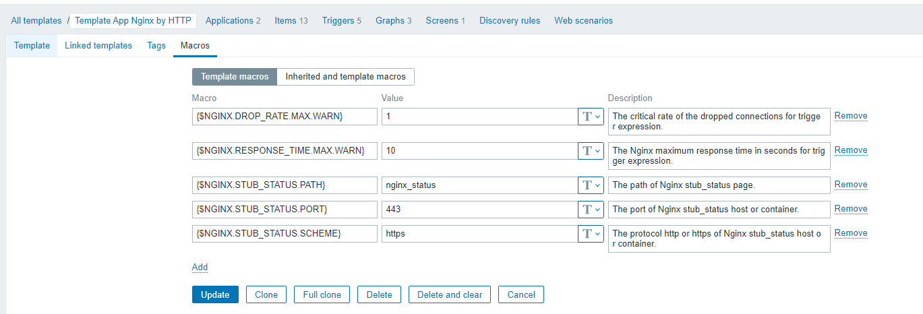
Task: Select the Template macros toggle
Action: pyautogui.click(x=235, y=77)
